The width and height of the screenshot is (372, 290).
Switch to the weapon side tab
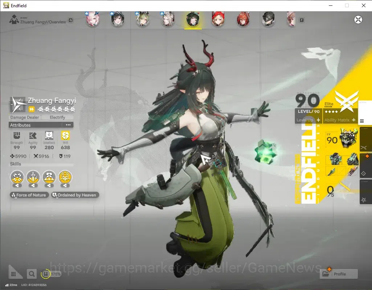[365, 139]
